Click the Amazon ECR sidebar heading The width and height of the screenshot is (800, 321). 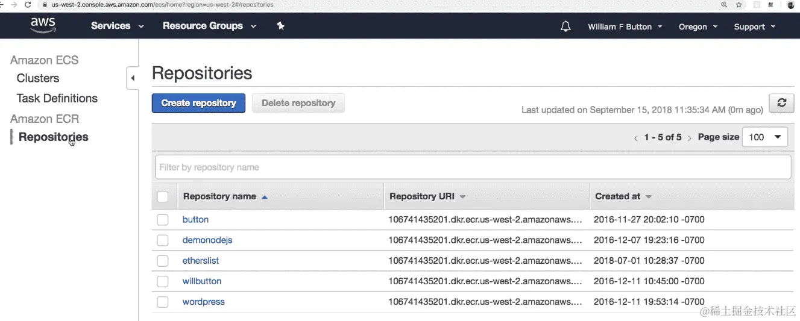[45, 119]
